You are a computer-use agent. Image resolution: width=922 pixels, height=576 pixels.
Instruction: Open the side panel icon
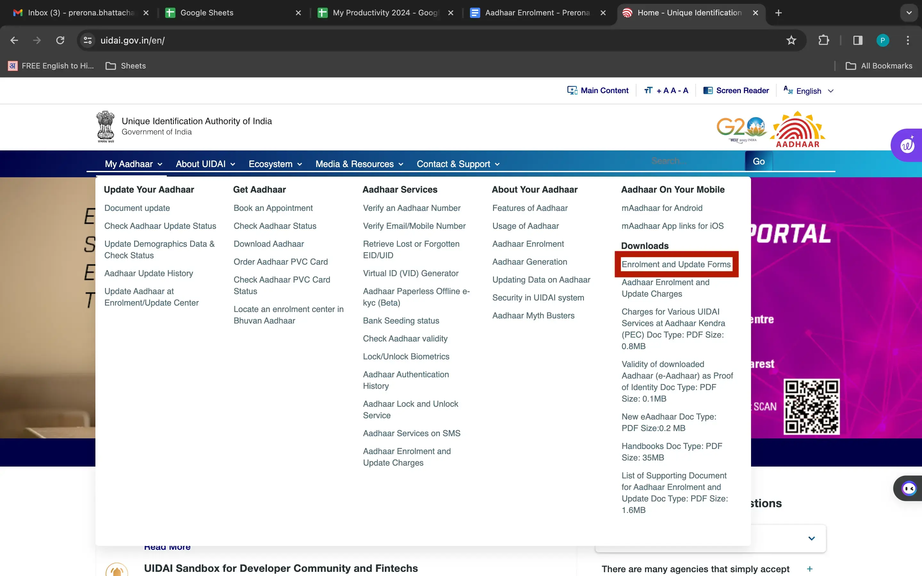coord(858,40)
